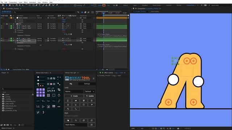Select the Zoom magnifier tool
Image resolution: width=232 pixels, height=130 pixels.
(x=13, y=5)
